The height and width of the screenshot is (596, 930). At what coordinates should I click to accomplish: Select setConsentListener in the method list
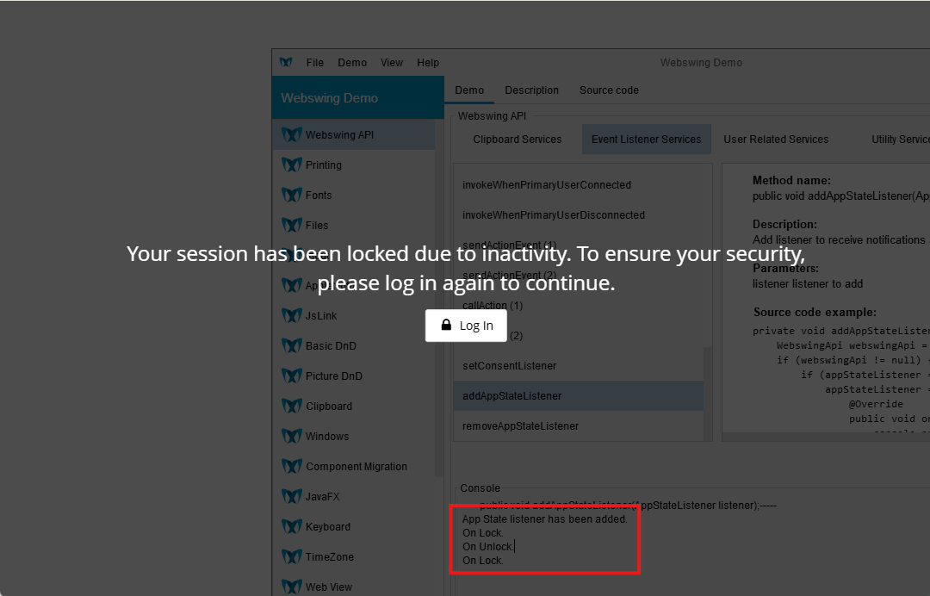(x=509, y=366)
